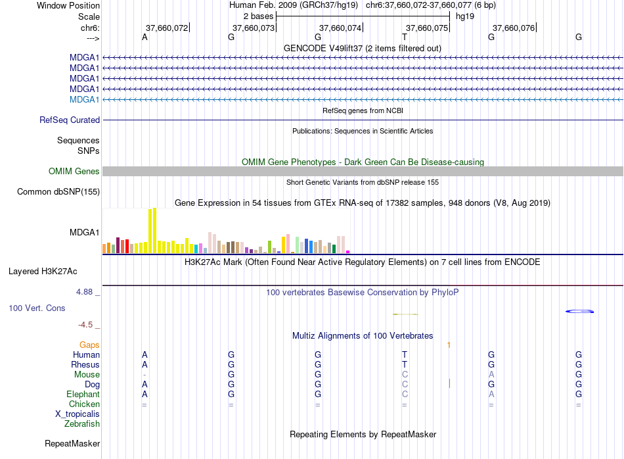Click the X_tropicalis species label
This screenshot has height=459, width=624.
[78, 414]
